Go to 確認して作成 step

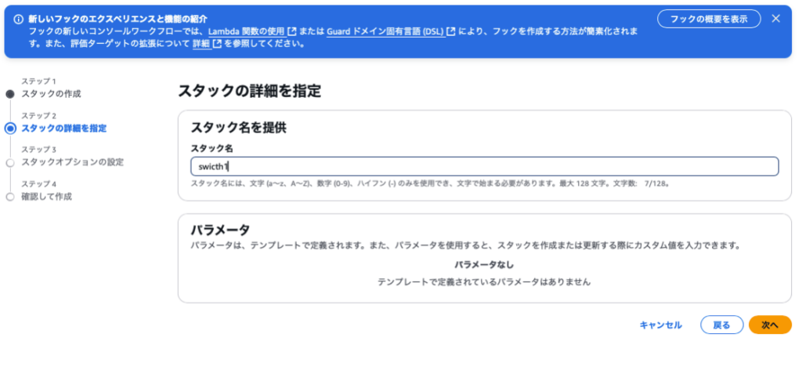click(46, 197)
